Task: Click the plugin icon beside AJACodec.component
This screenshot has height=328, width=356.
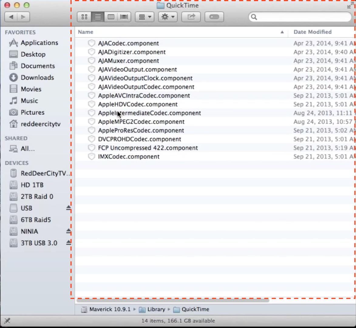Action: [91, 43]
